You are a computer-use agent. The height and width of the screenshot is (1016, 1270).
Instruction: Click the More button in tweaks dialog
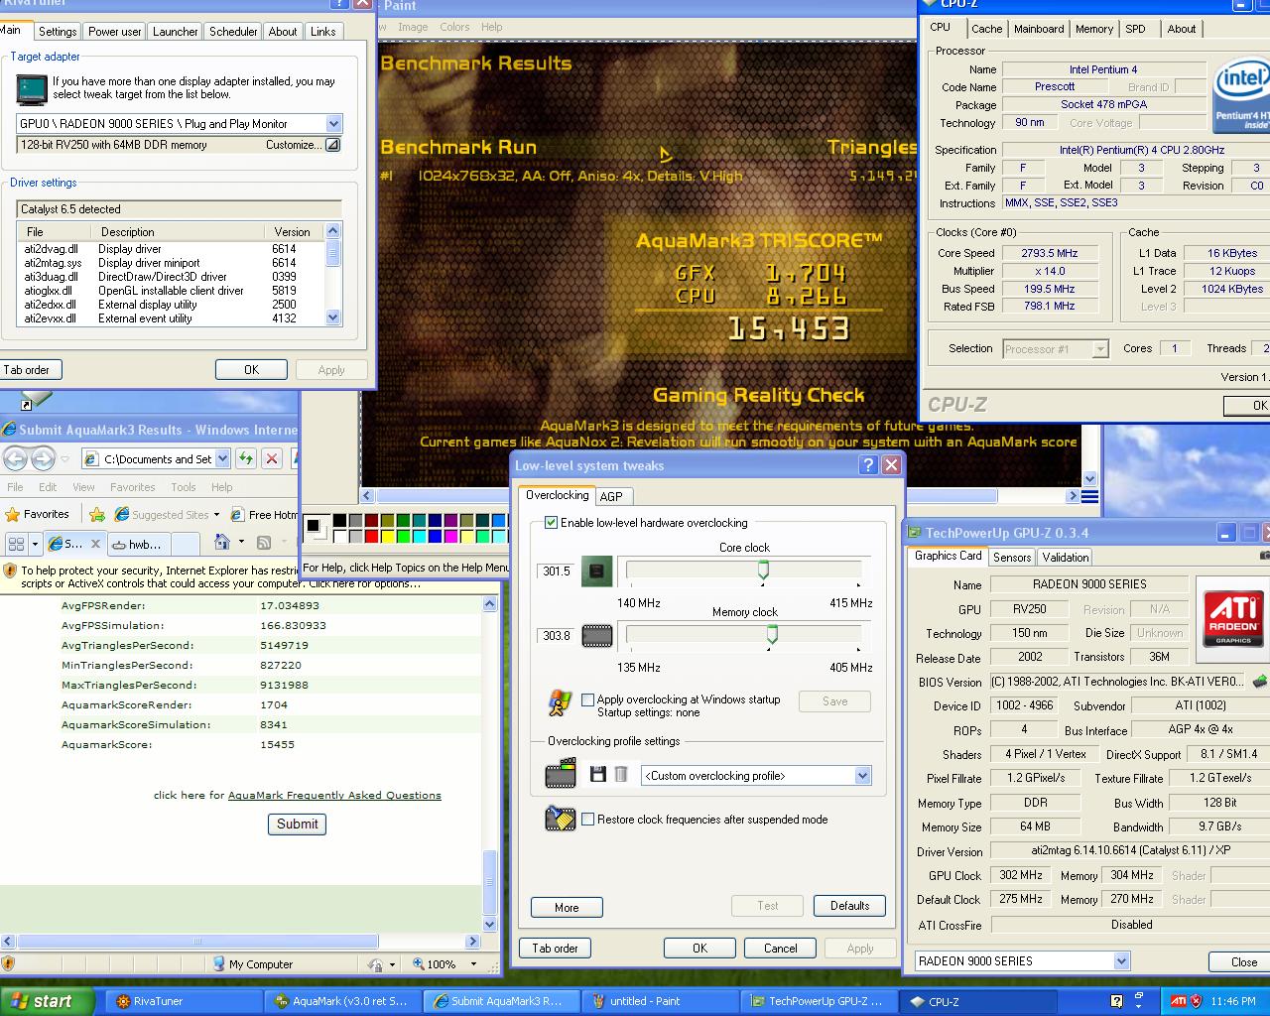[567, 907]
